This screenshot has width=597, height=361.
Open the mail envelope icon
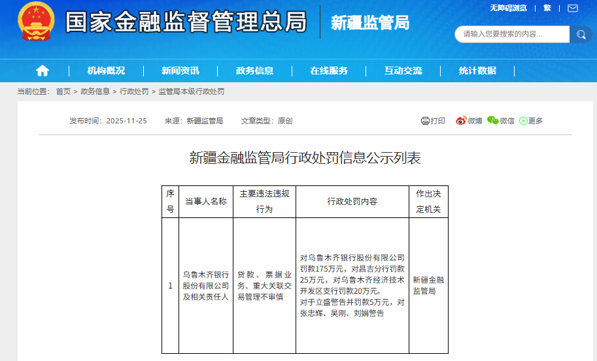point(573,8)
